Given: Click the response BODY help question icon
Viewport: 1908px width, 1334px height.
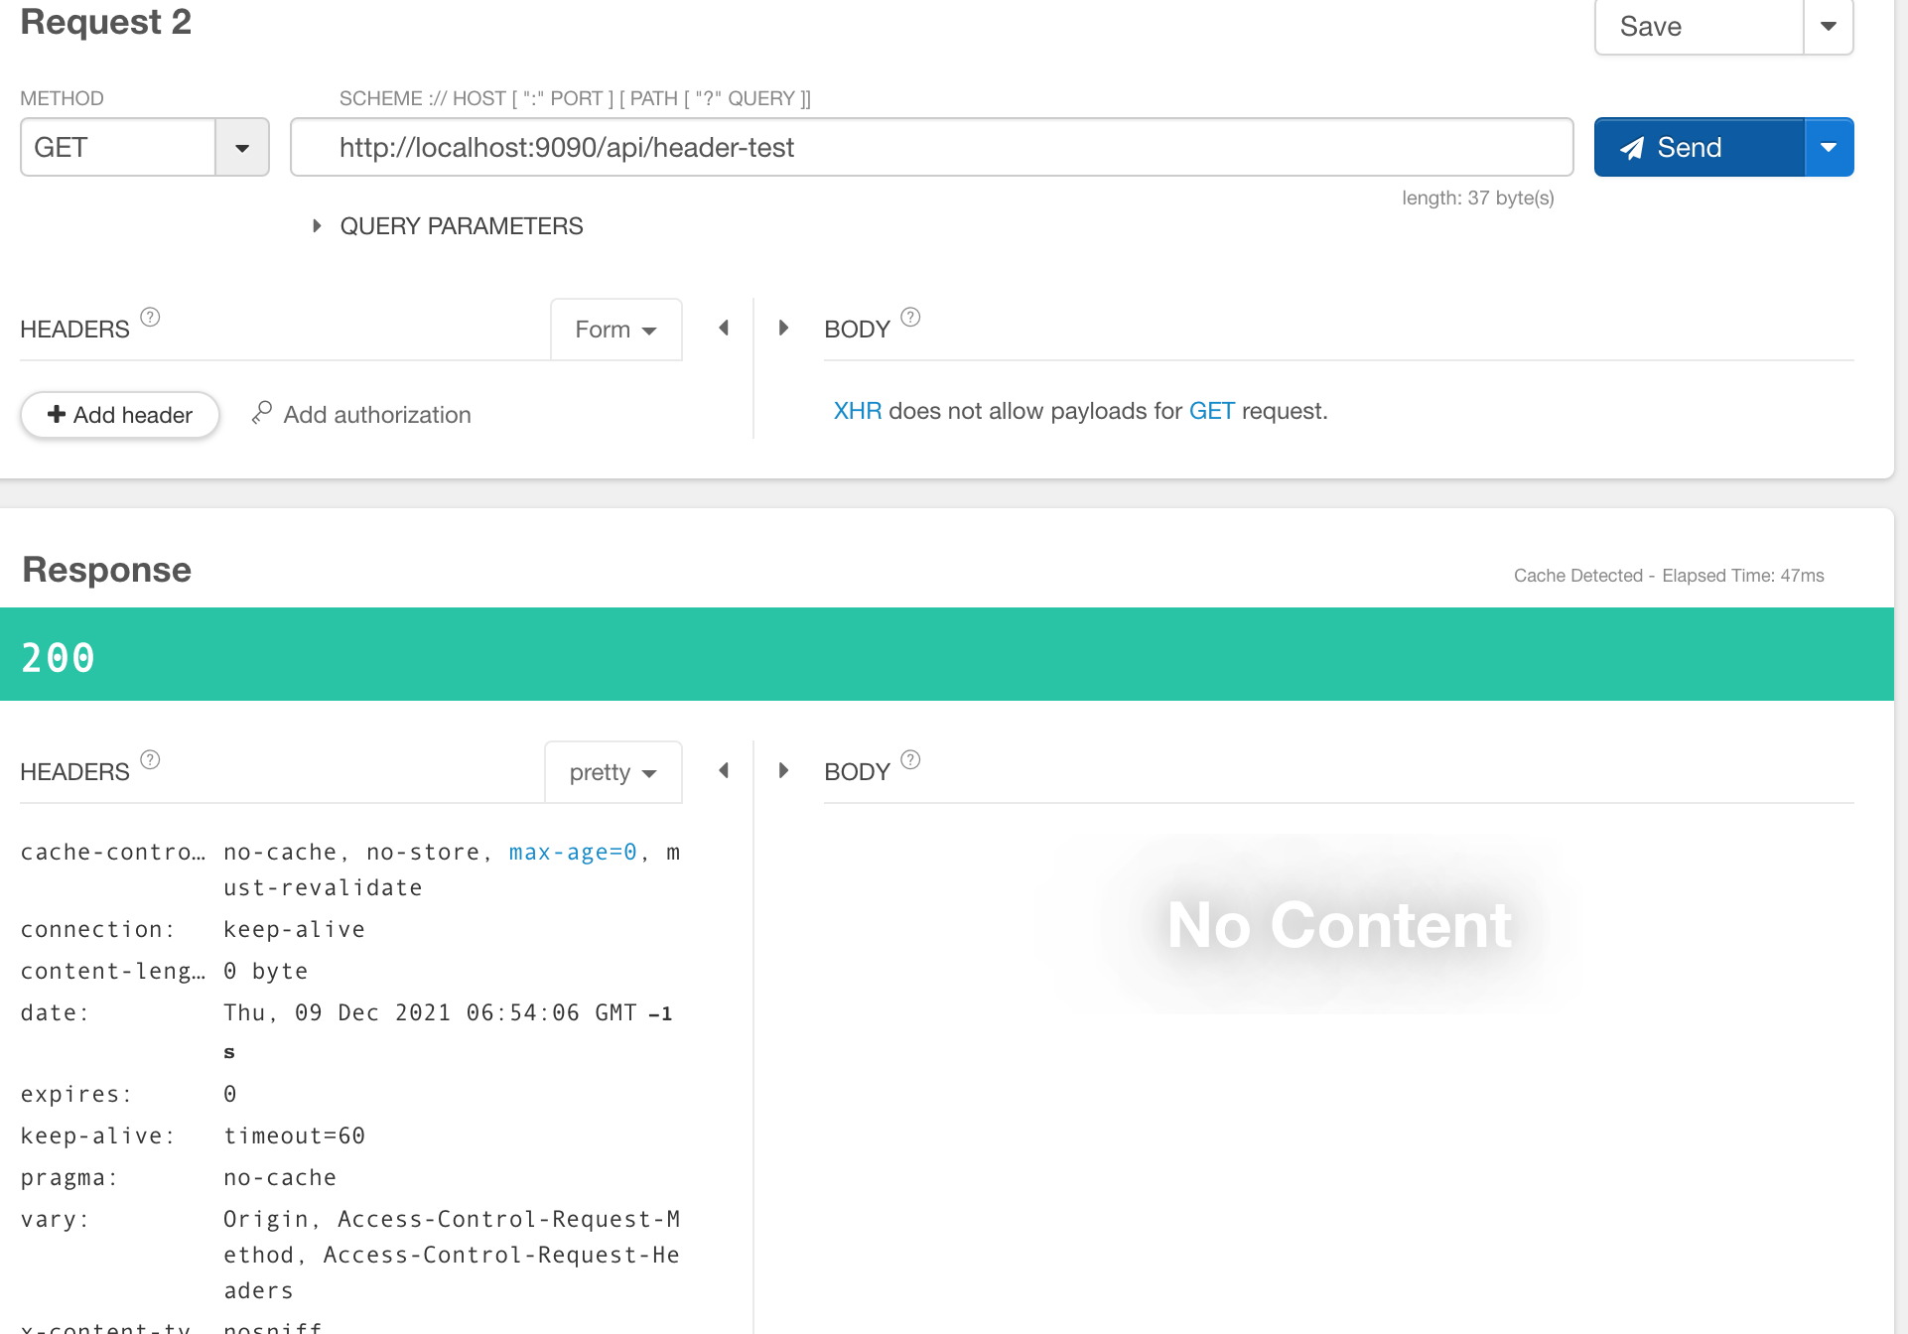Looking at the screenshot, I should point(910,760).
